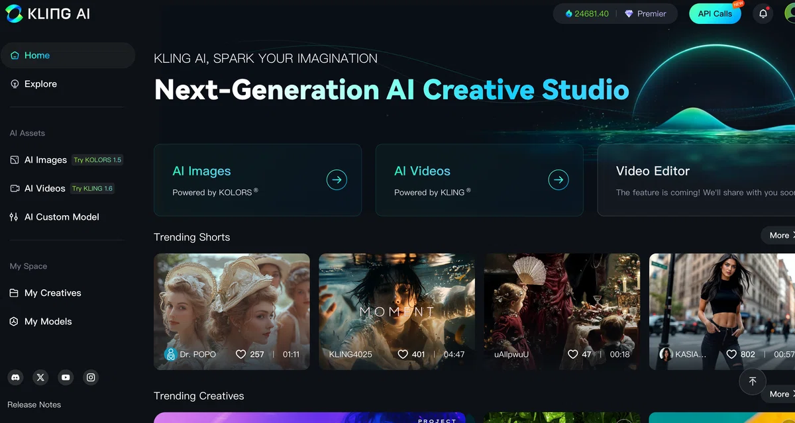Open the AI Videos card

click(x=480, y=180)
